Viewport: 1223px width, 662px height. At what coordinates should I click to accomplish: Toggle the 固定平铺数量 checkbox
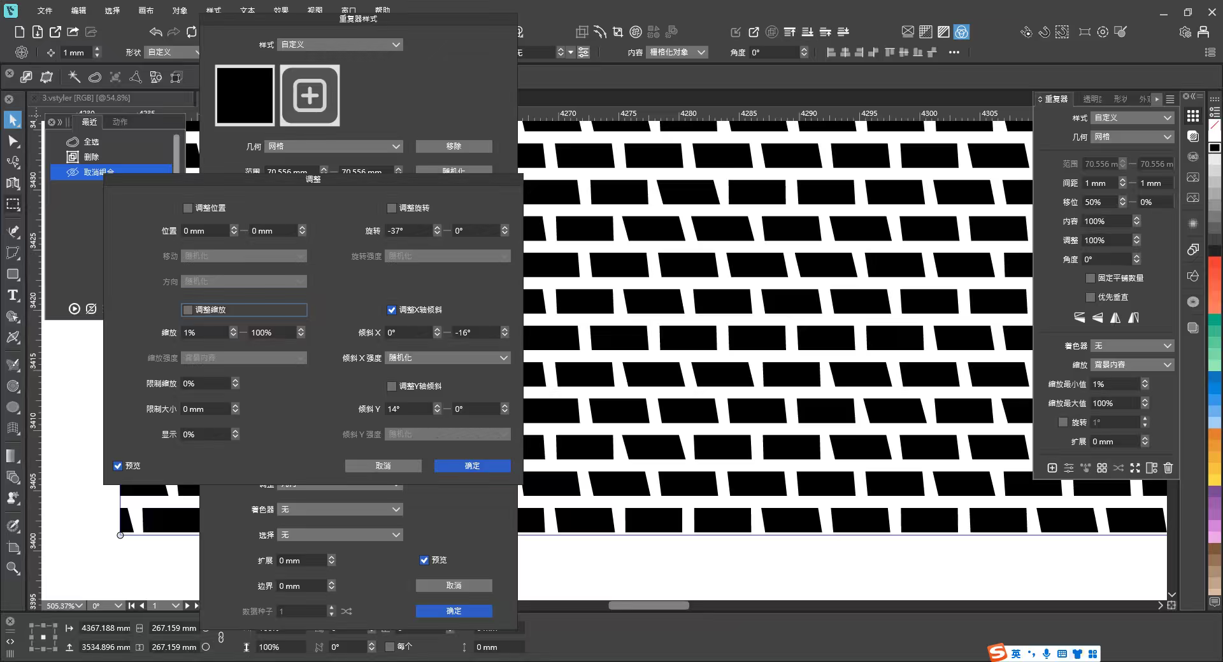click(x=1090, y=278)
